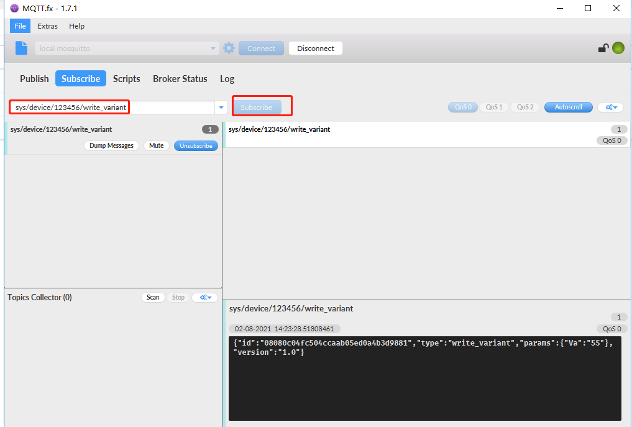Click the Disconnect button
The image size is (632, 427).
click(x=315, y=48)
